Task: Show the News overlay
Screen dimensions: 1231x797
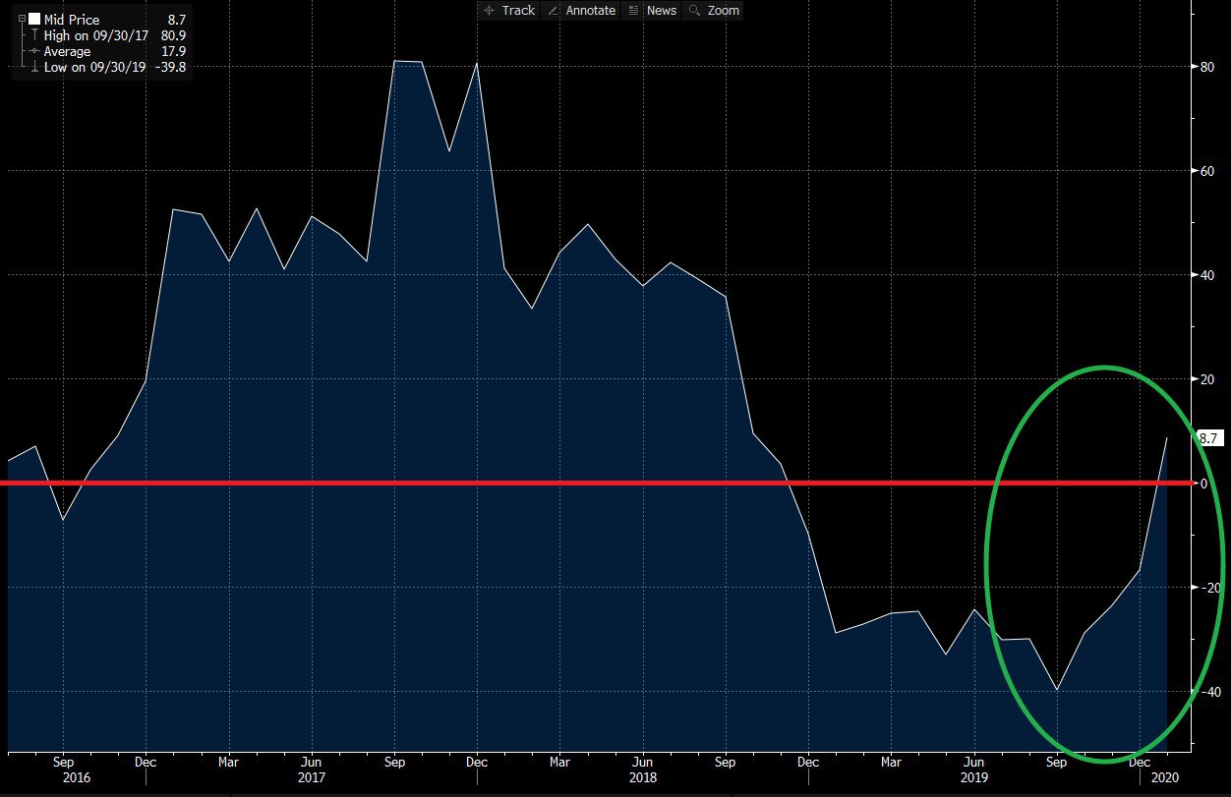Action: (652, 10)
